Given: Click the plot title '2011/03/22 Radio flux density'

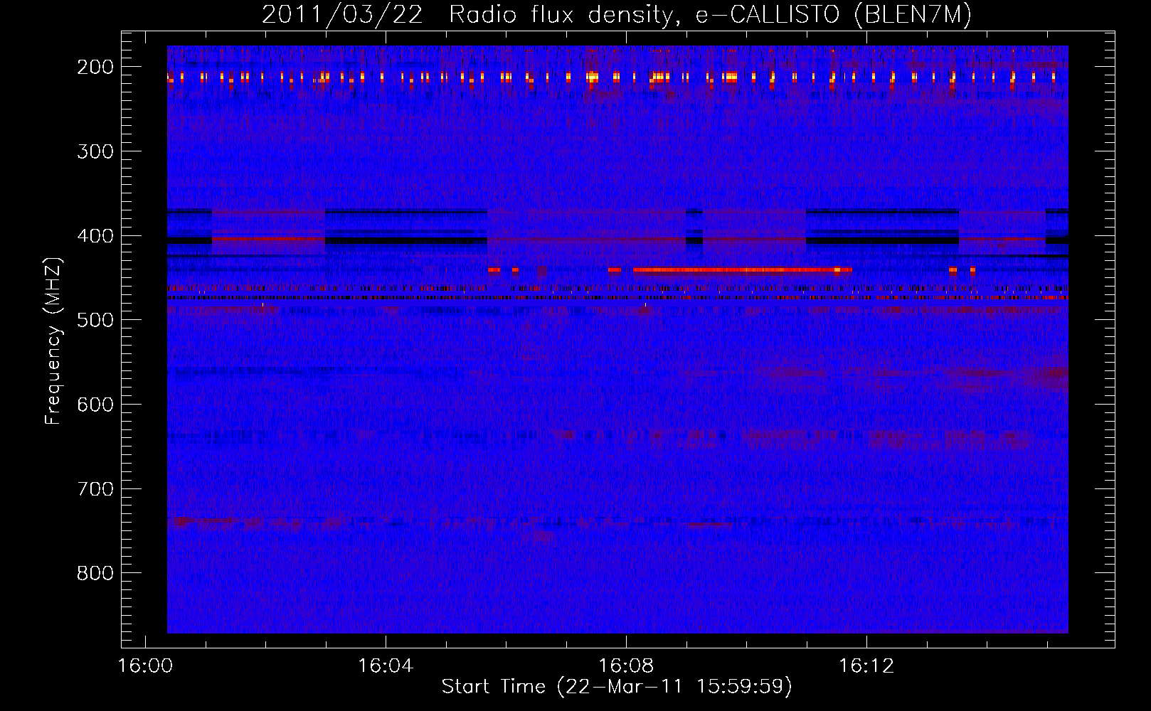Looking at the screenshot, I should [x=467, y=15].
